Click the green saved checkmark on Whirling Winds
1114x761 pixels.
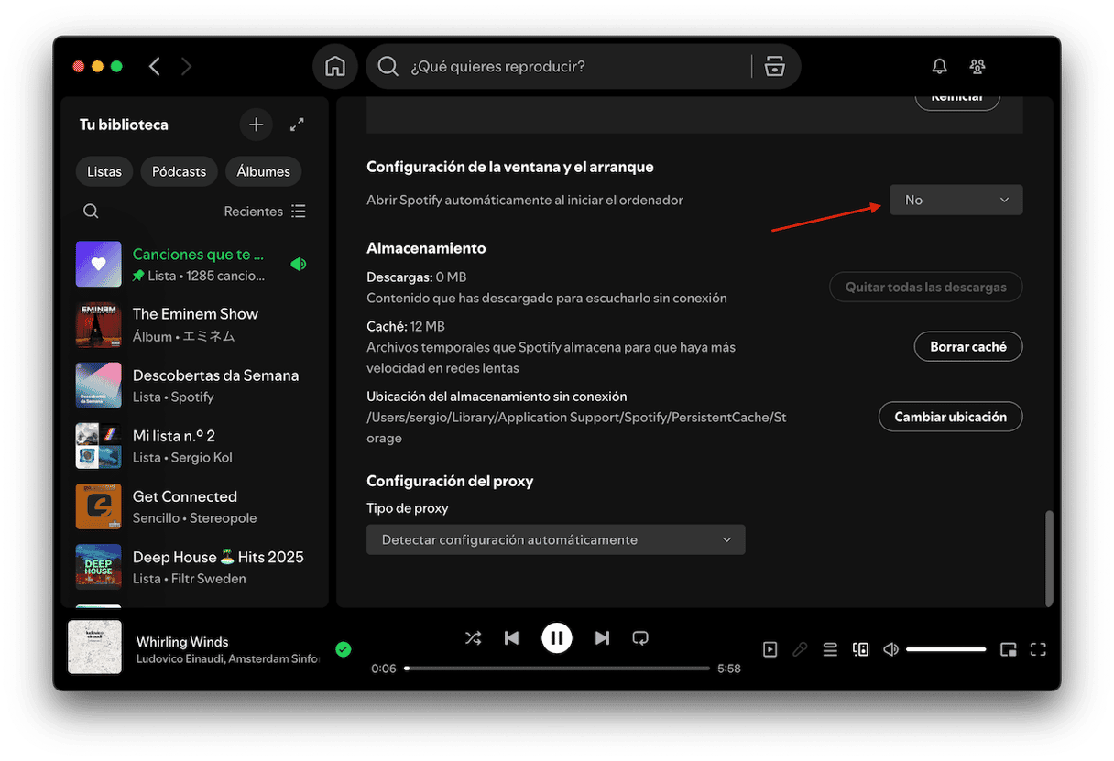coord(344,649)
